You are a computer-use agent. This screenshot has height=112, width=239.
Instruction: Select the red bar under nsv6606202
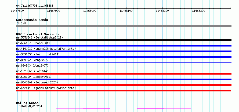(124, 85)
